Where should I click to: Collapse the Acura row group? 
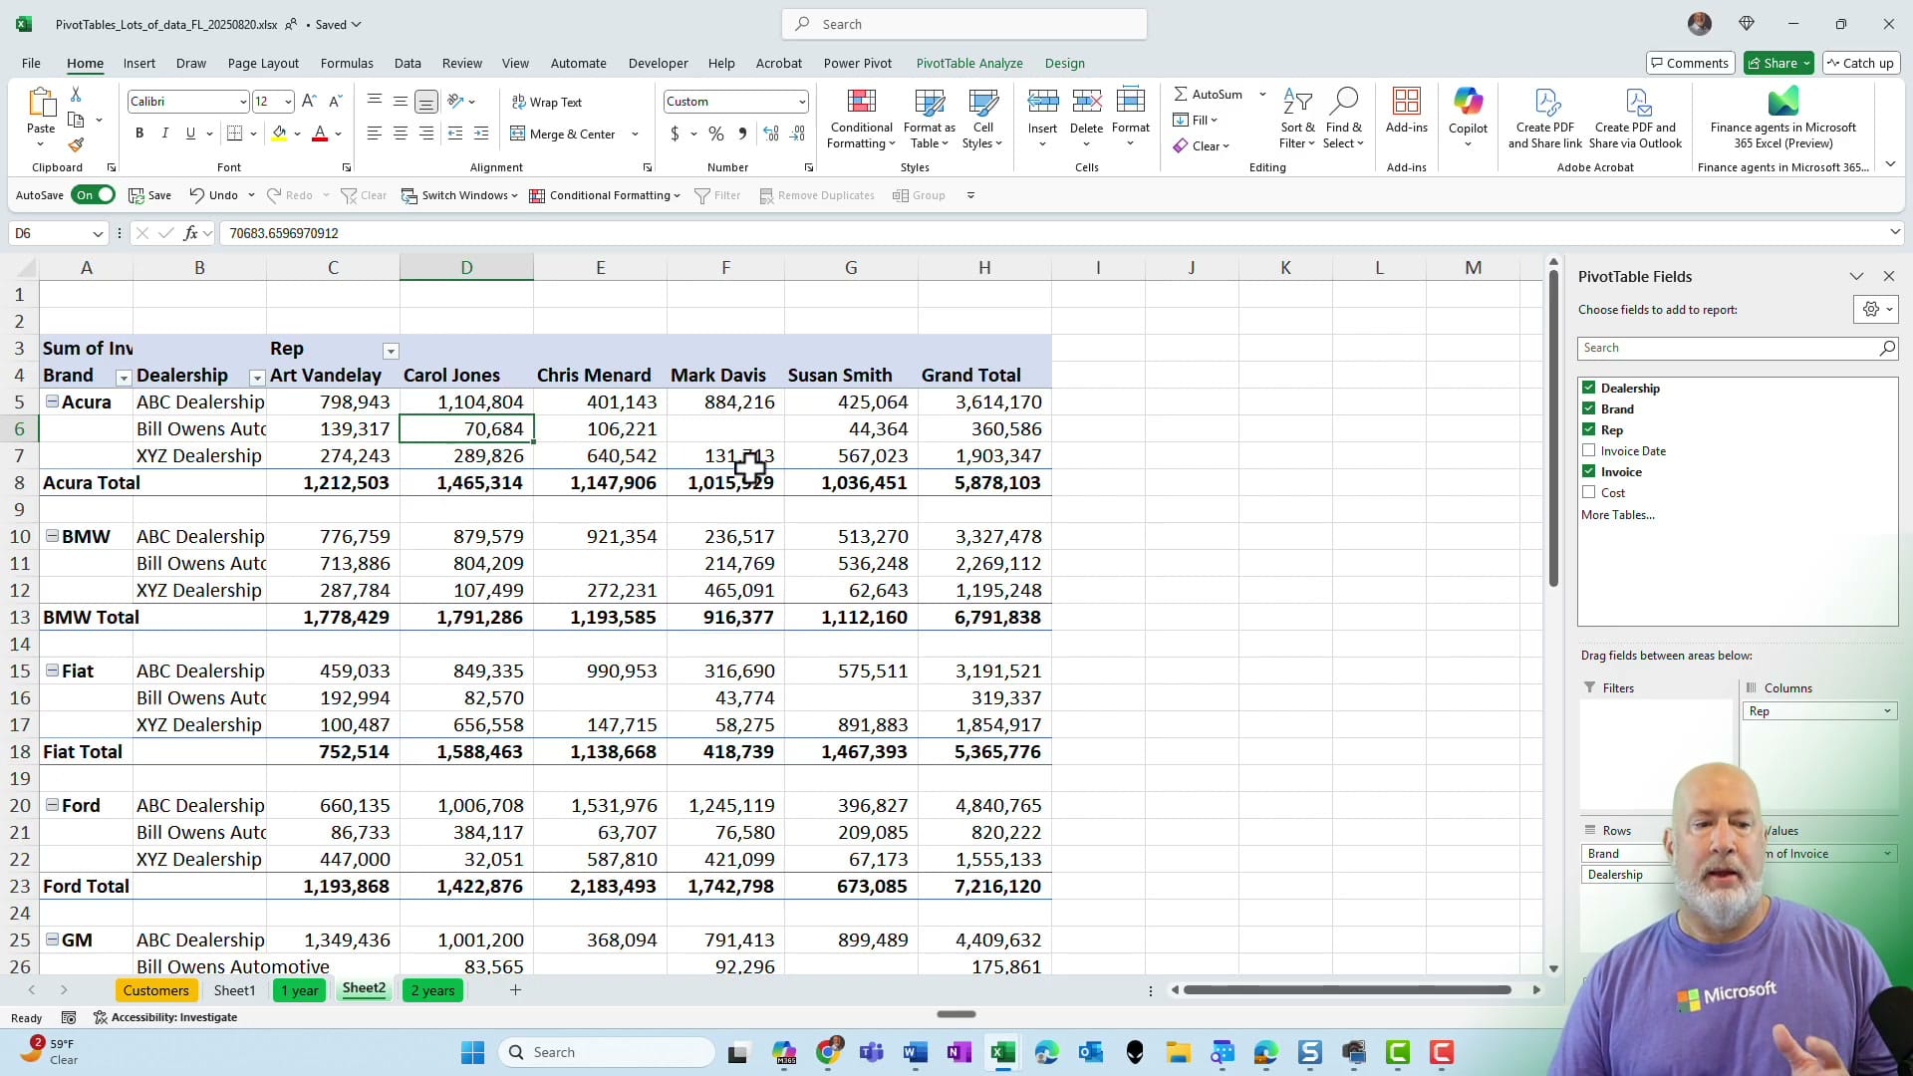(52, 402)
